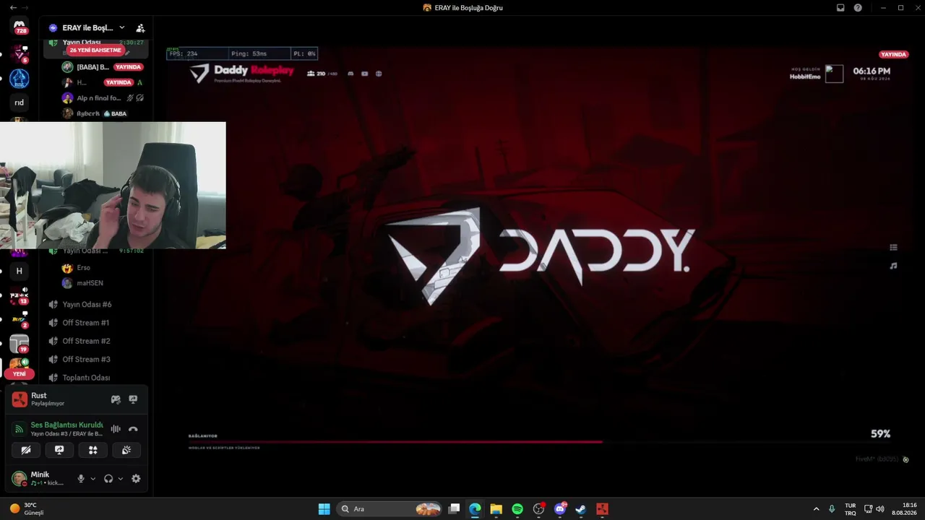Open File Explorer from the taskbar
The width and height of the screenshot is (925, 520).
496,509
